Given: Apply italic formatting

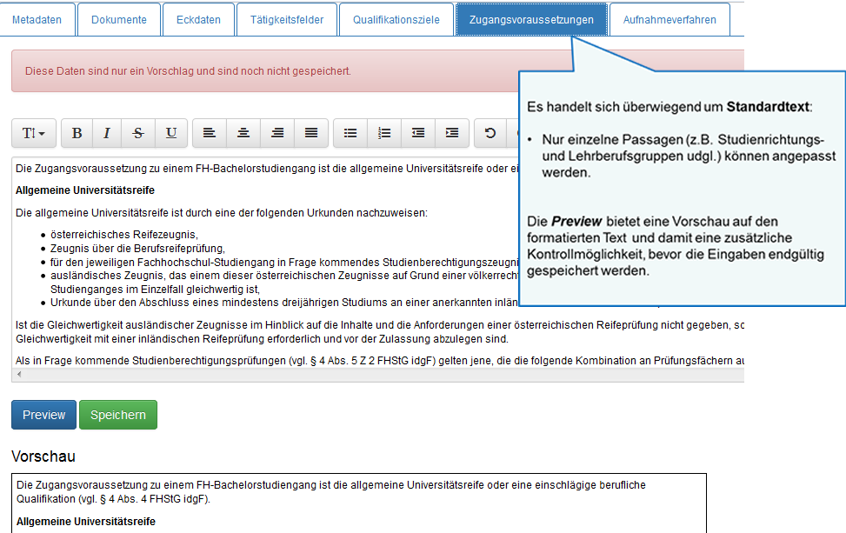Looking at the screenshot, I should tap(106, 133).
